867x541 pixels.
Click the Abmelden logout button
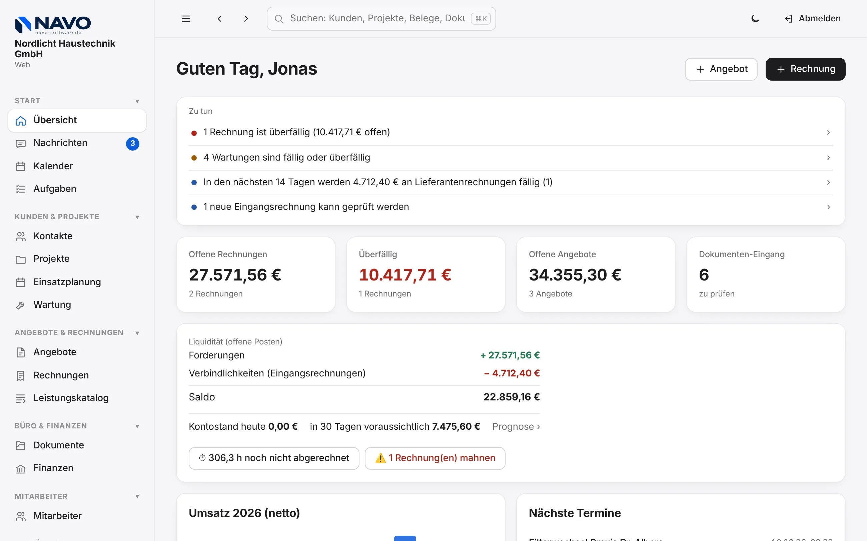pos(812,19)
